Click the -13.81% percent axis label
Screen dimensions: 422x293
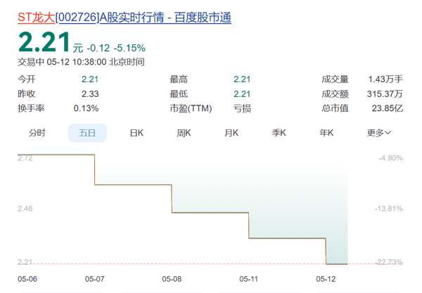coord(389,209)
